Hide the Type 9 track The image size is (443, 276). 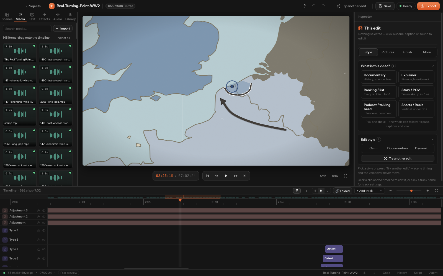[44, 230]
